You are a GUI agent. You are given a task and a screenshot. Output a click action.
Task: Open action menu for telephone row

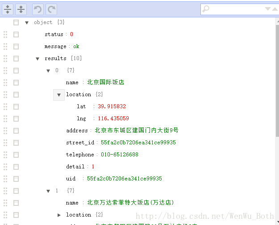[x=16, y=155]
